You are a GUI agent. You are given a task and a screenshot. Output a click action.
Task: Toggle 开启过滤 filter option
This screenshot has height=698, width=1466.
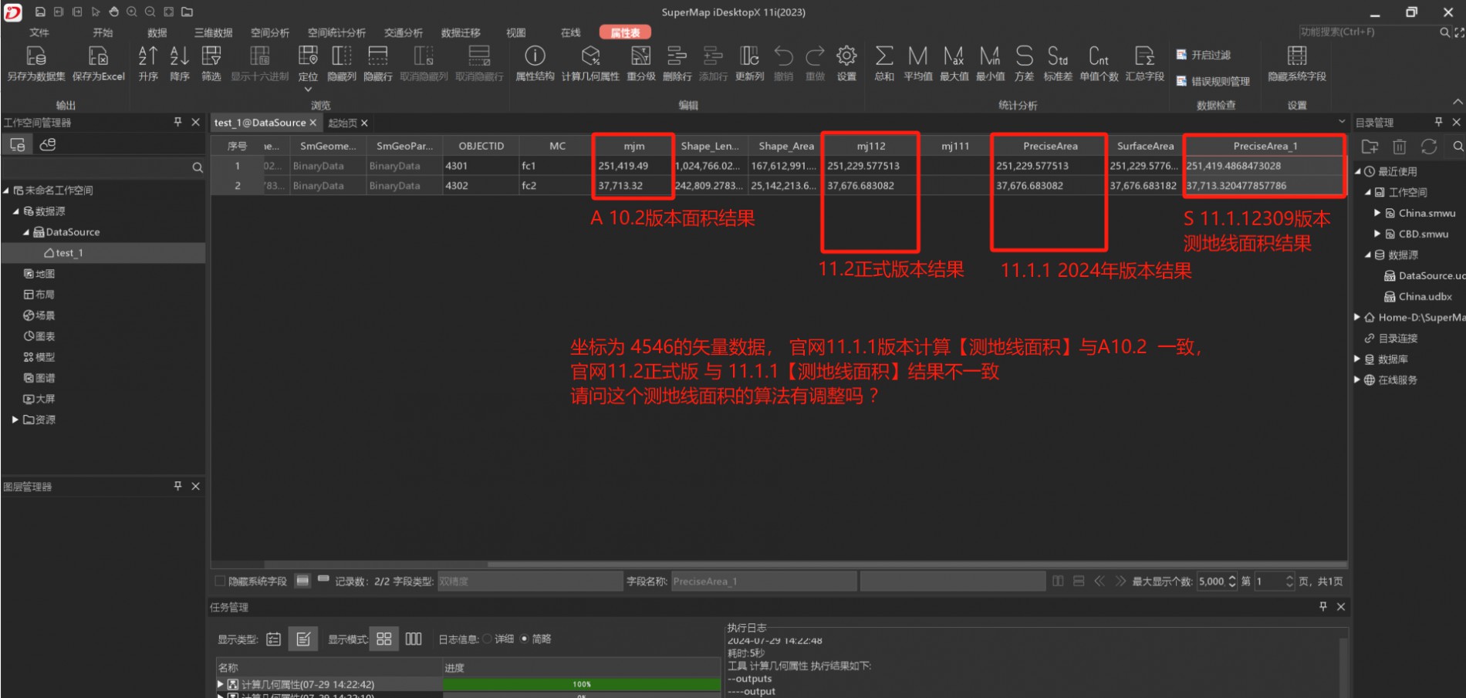1204,55
